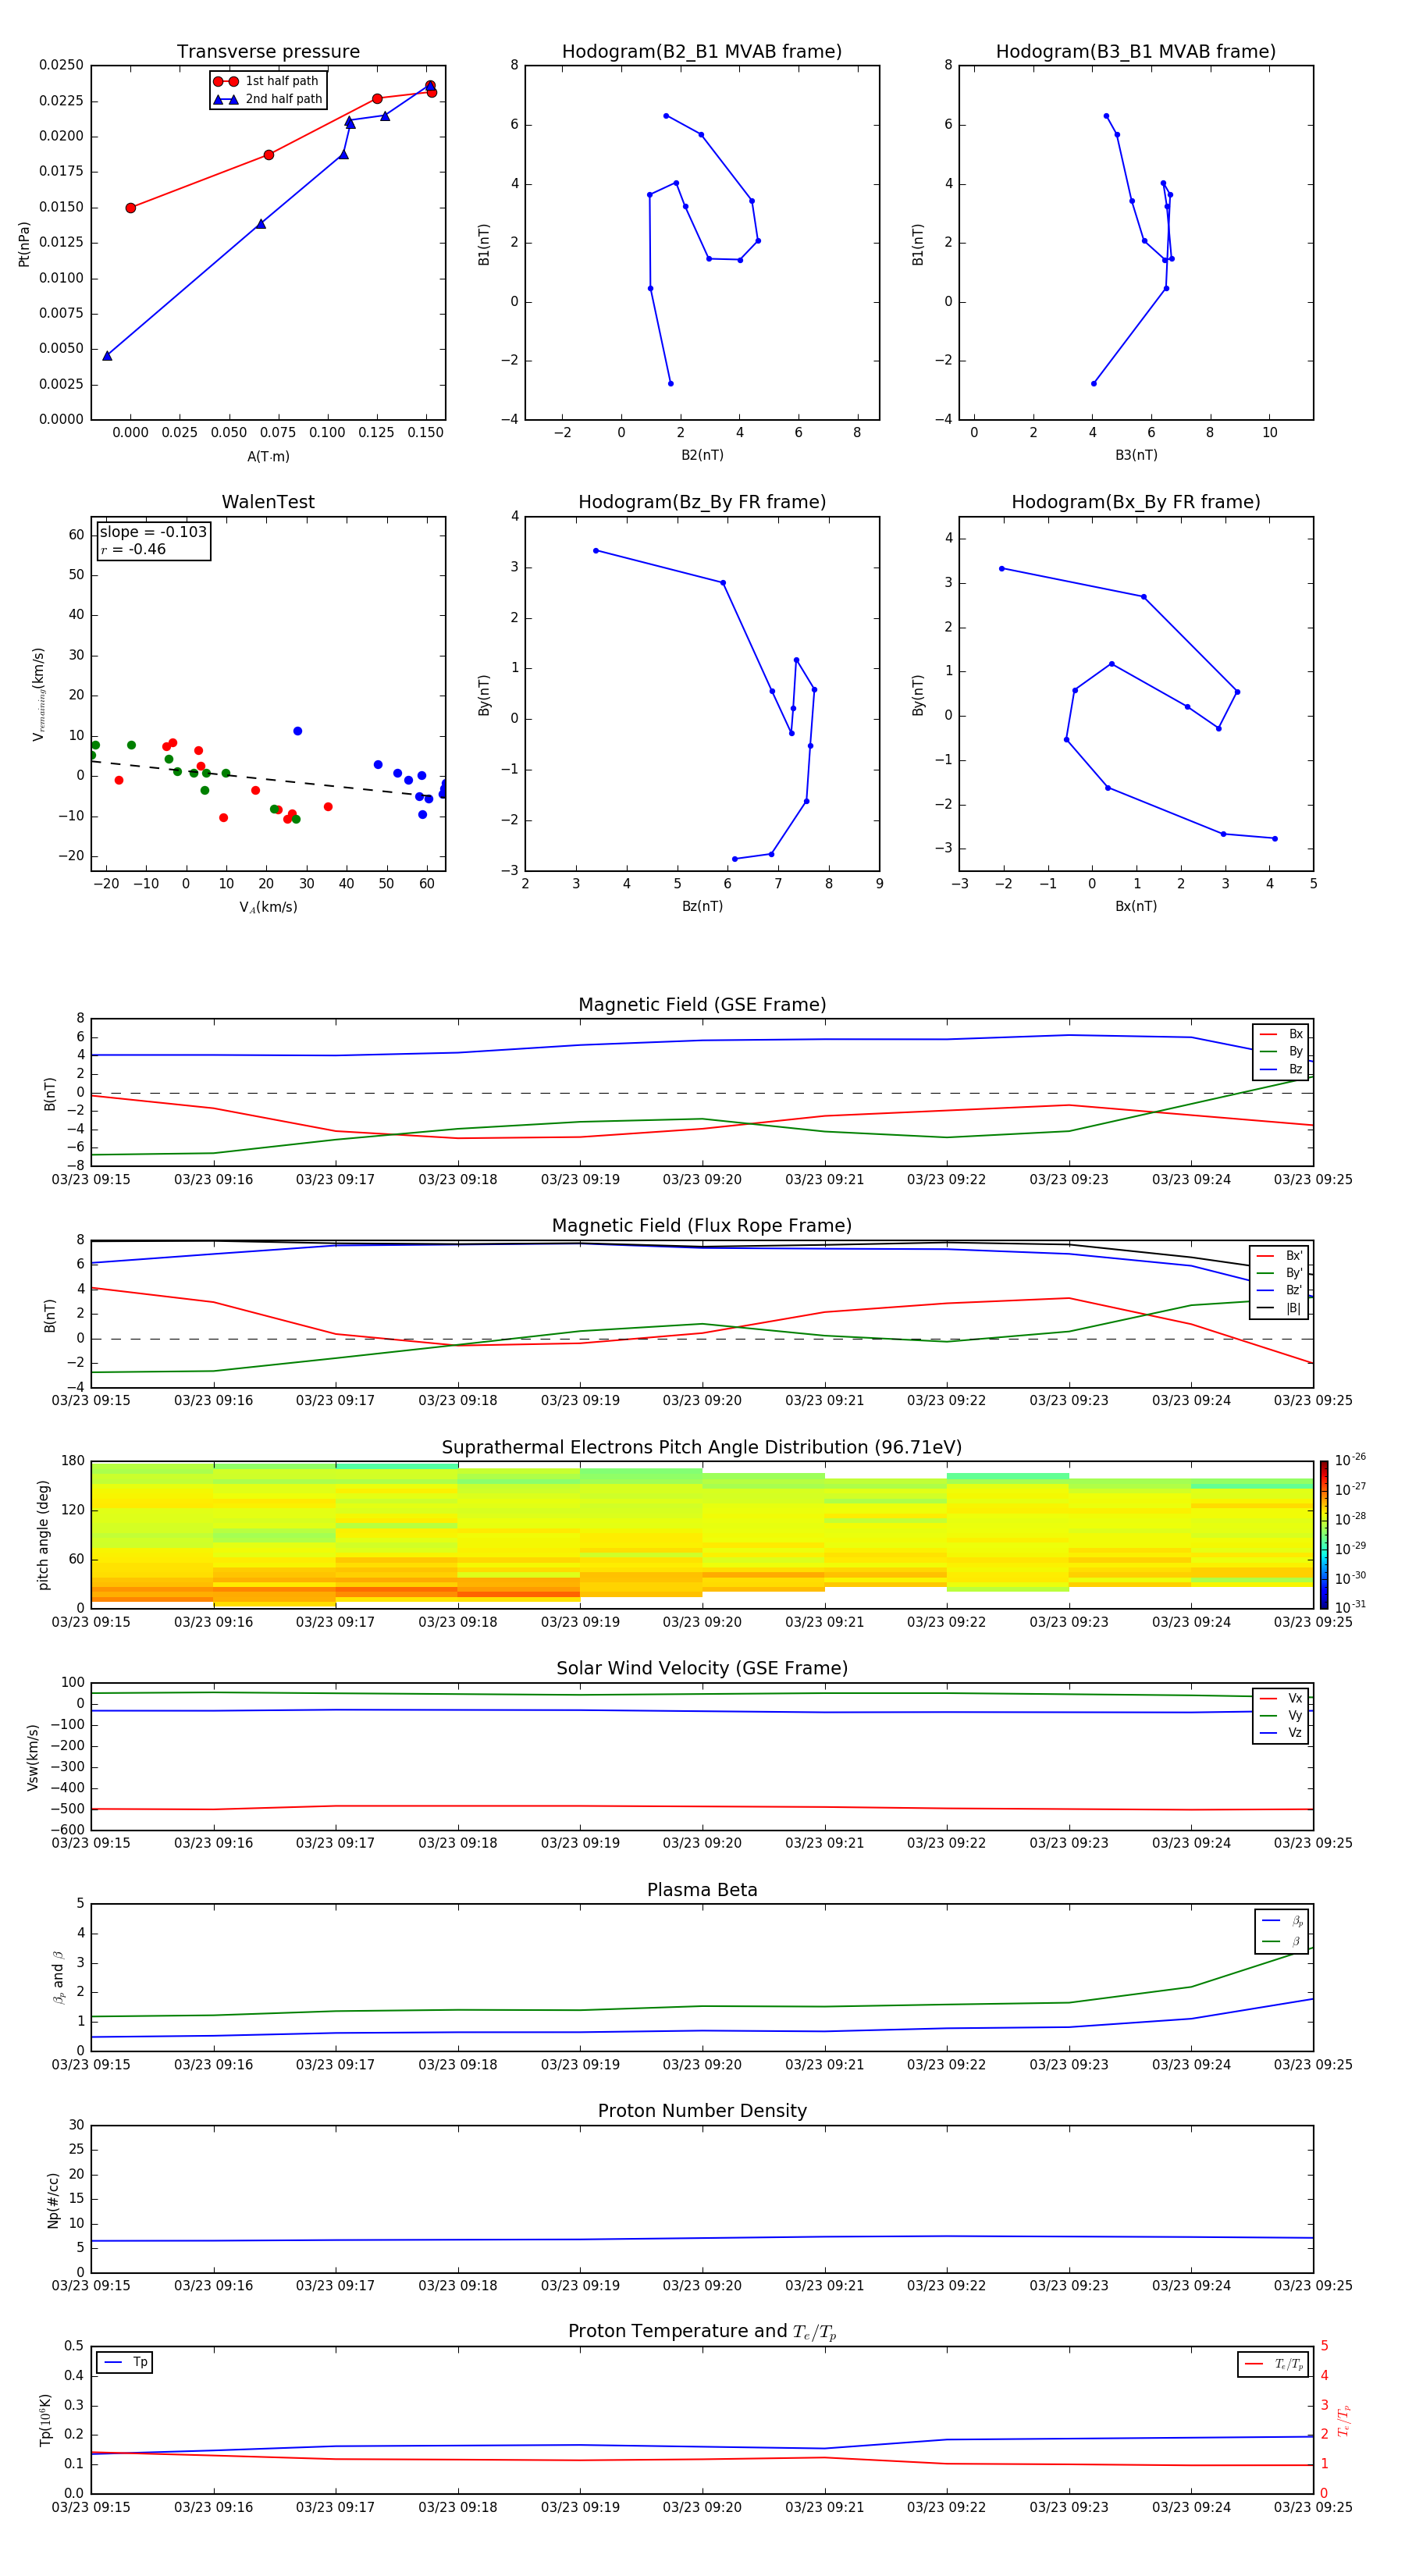Image resolution: width=1405 pixels, height=2576 pixels.
Task: Click the 'Hodogram(B2_B1 MVAB frame)' title
Action: pos(702,52)
